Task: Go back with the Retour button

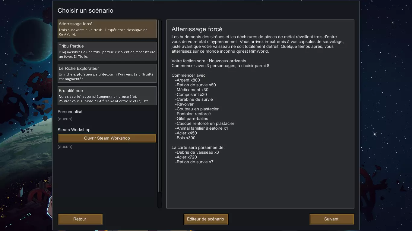Action: click(80, 219)
